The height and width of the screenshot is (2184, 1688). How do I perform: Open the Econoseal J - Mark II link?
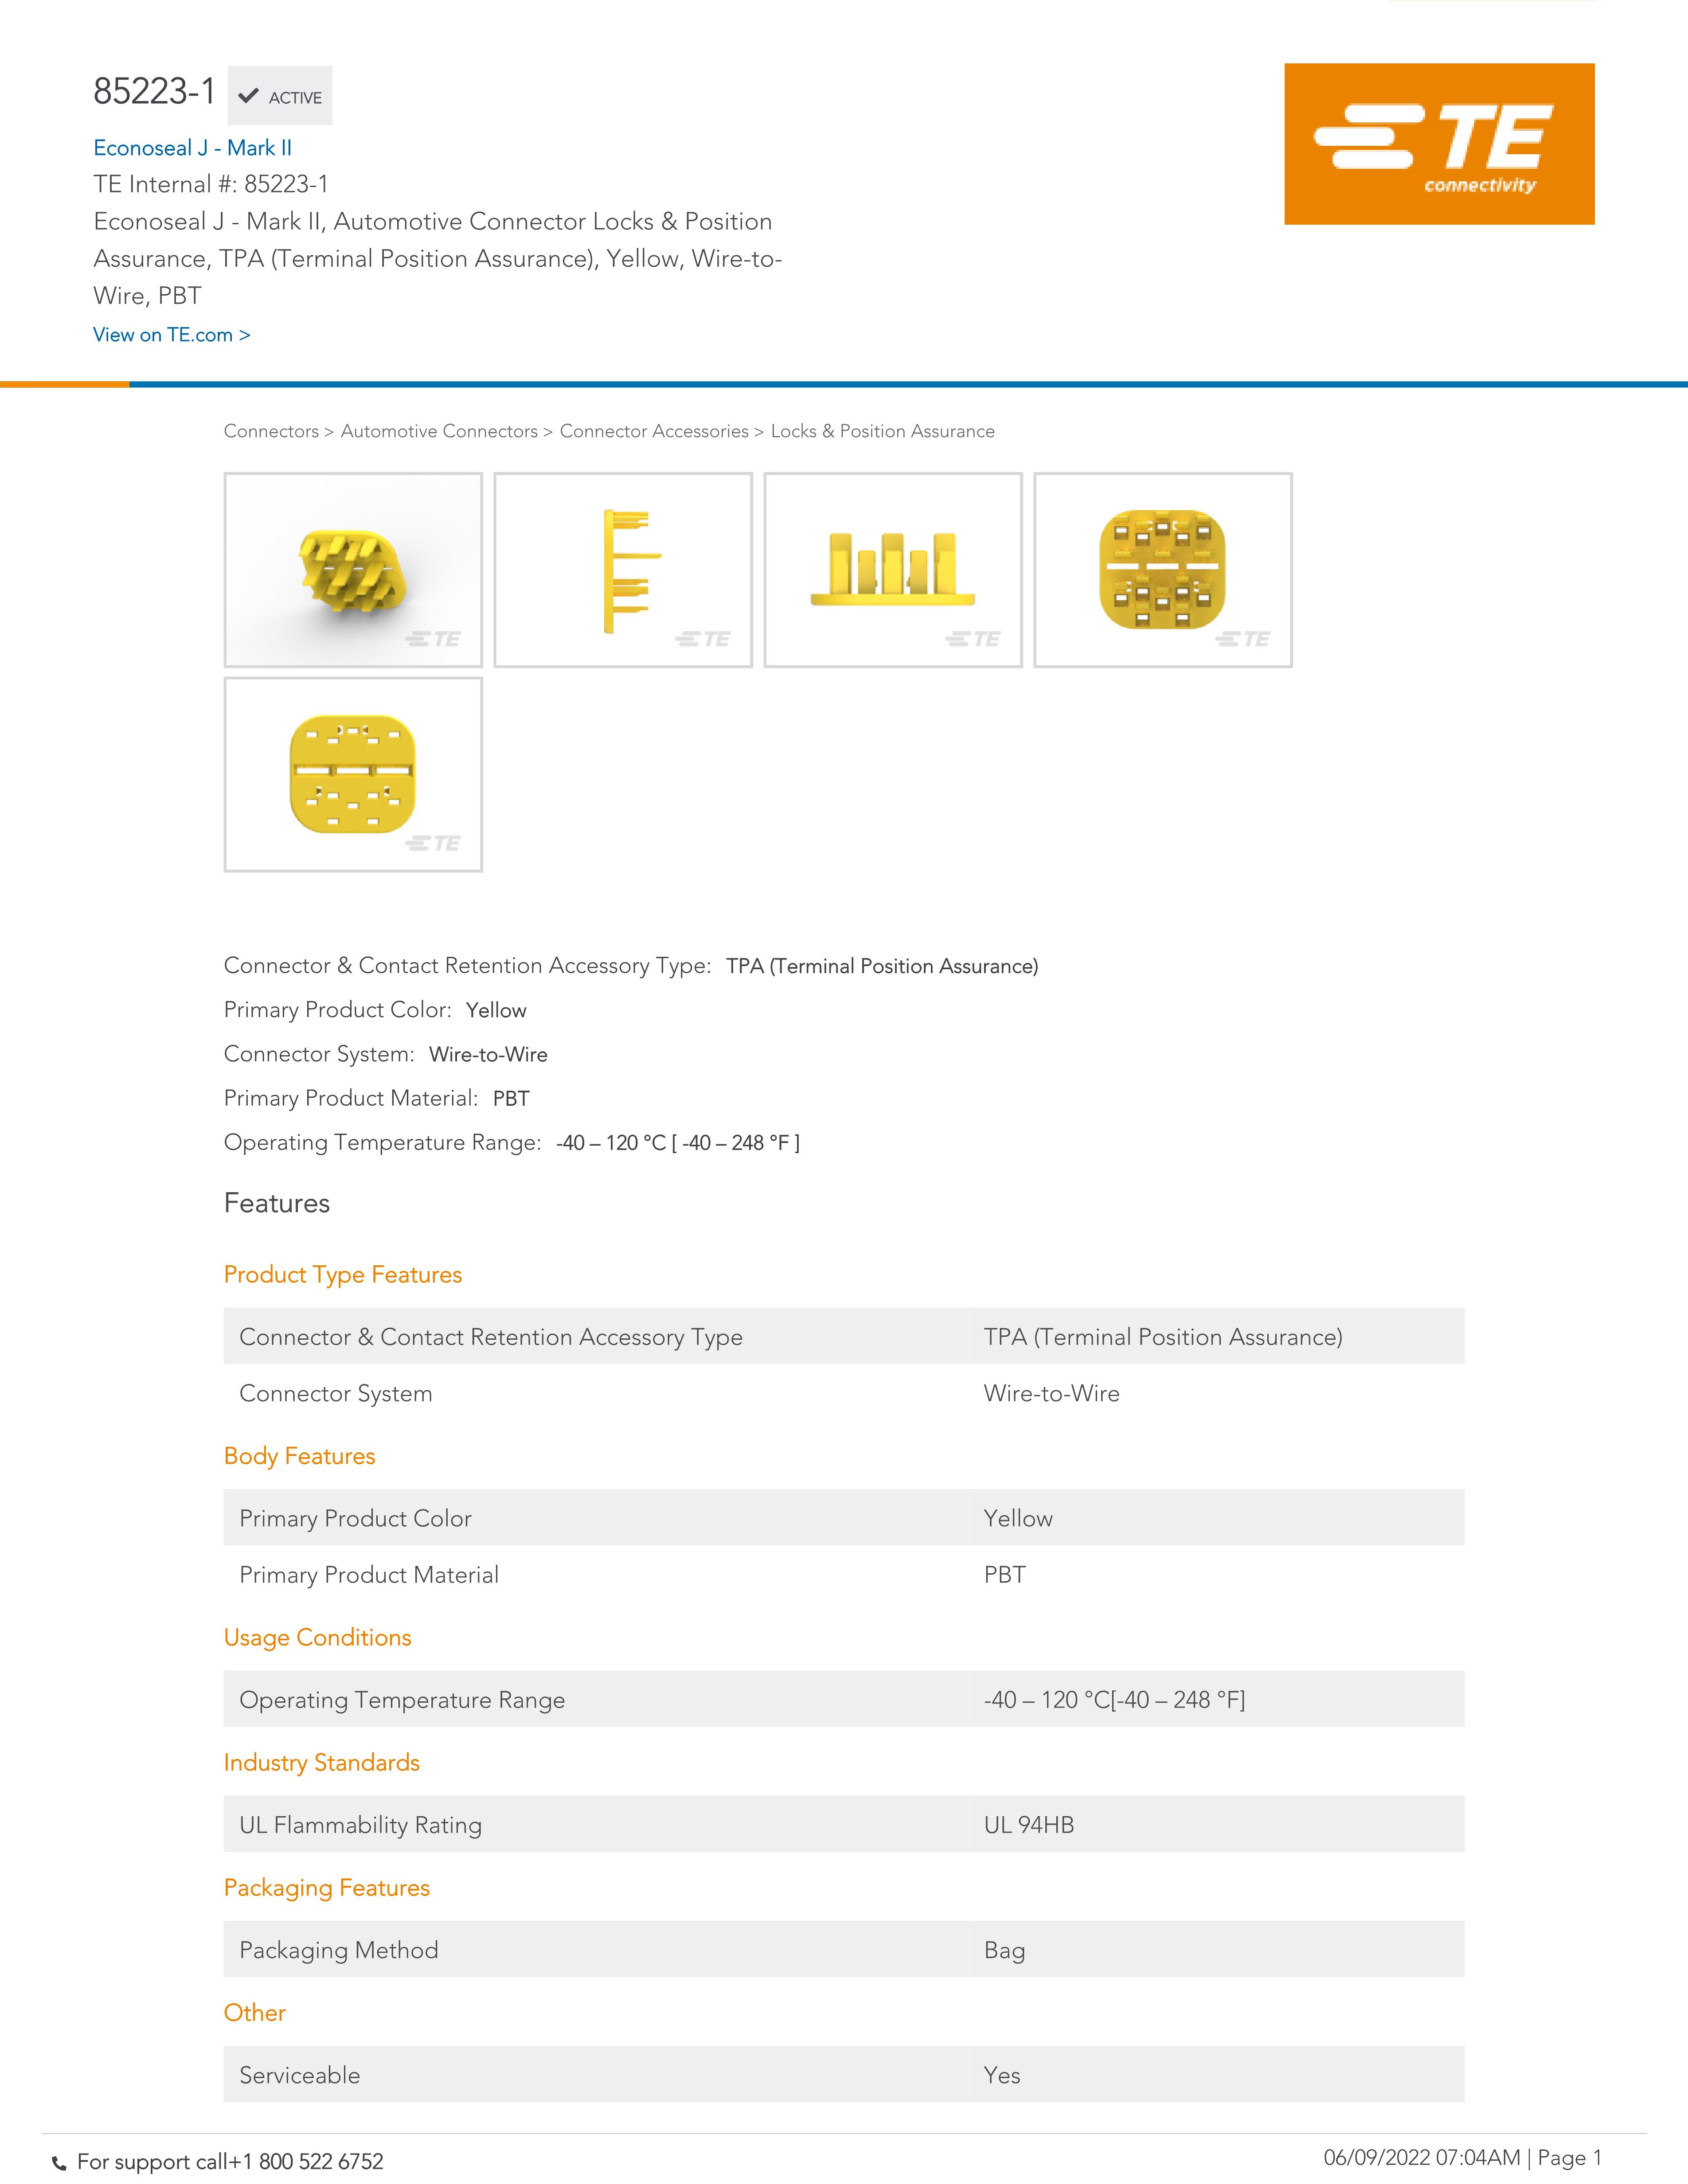pos(193,148)
